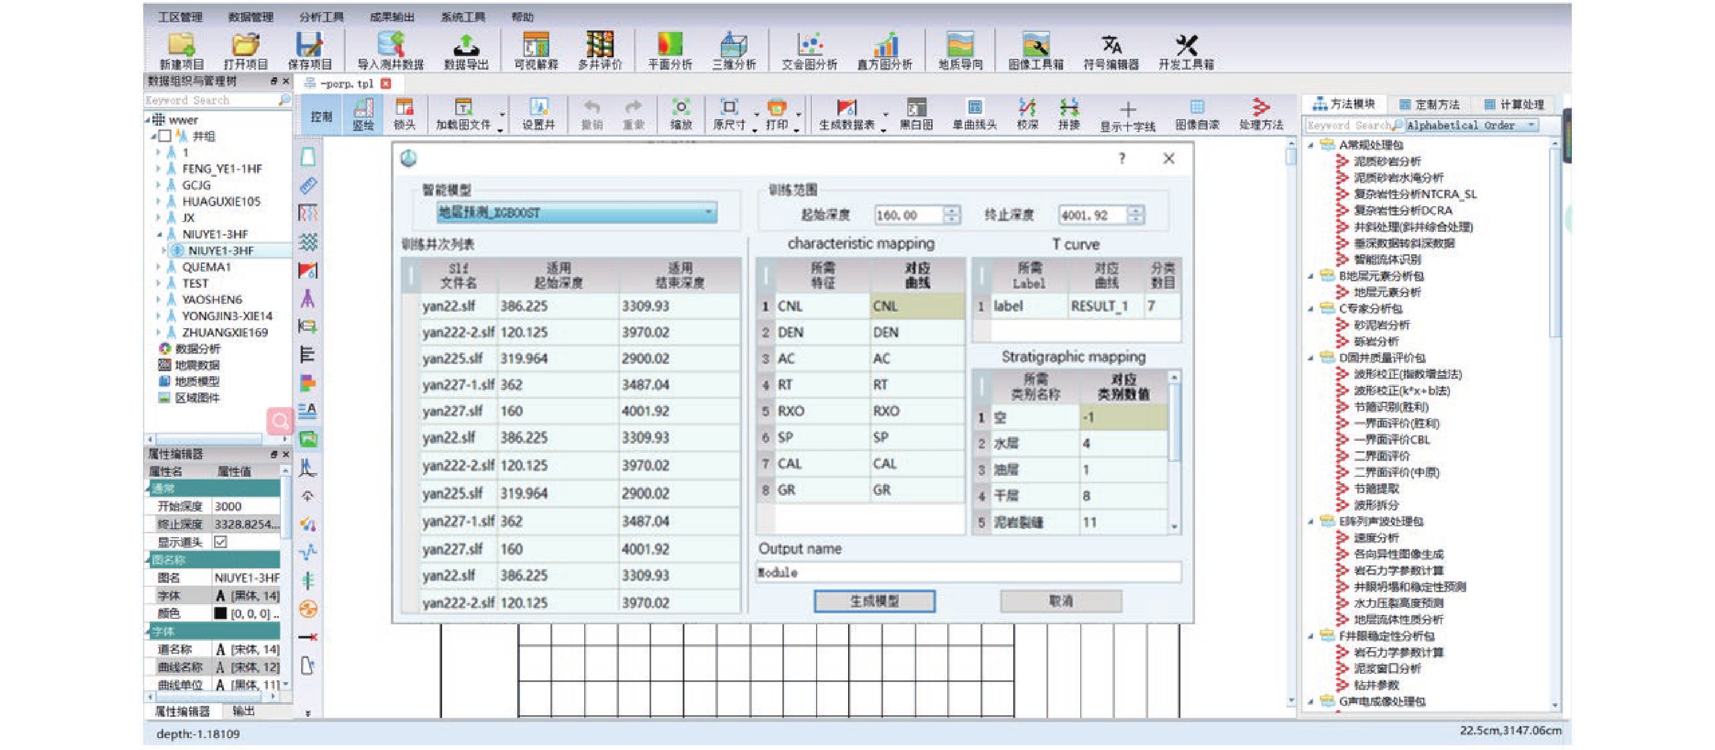Viewport: 1715px width, 750px height.
Task: Switch to the 定制方法 tab
Action: 1429,104
